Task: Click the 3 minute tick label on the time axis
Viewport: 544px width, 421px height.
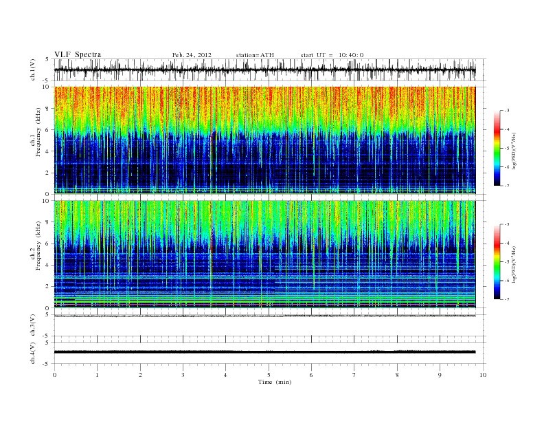Action: [x=183, y=375]
